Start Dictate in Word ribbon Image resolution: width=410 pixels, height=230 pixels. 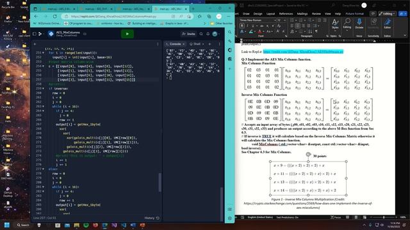tap(359, 24)
